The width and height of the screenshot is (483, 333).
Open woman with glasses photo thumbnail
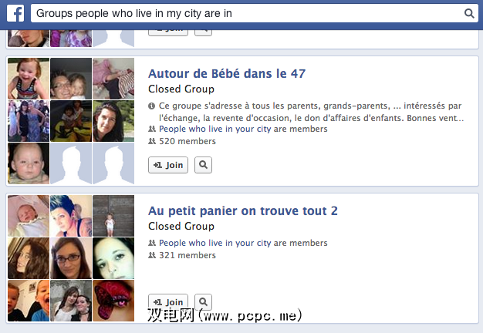[71, 258]
